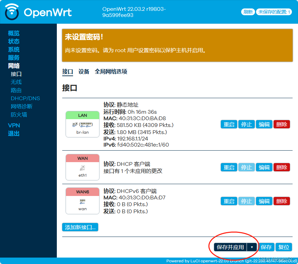Click the LAN IPv6 address fd40:502c:481e::1/60
Viewport: 298px width, 264px height.
(143, 145)
